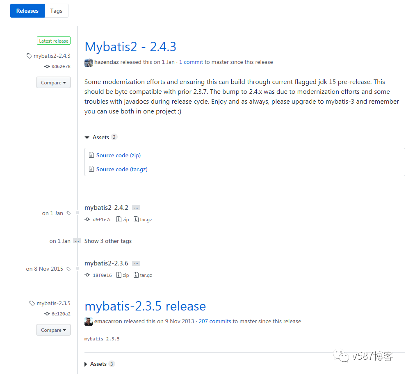Switch to the Releases tab

pyautogui.click(x=27, y=11)
